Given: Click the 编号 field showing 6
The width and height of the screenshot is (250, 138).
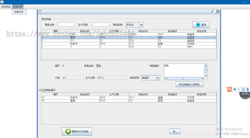Looking at the screenshot, I should pyautogui.click(x=72, y=66).
